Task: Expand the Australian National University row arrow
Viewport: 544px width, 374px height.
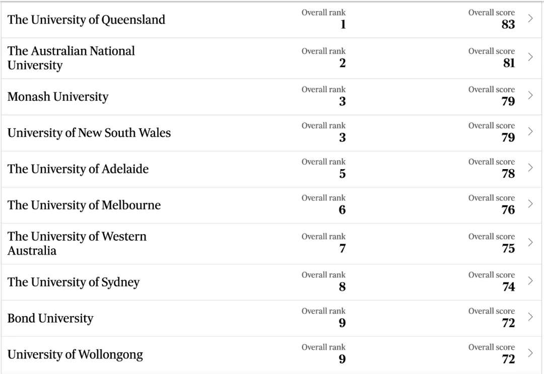Action: pos(530,57)
